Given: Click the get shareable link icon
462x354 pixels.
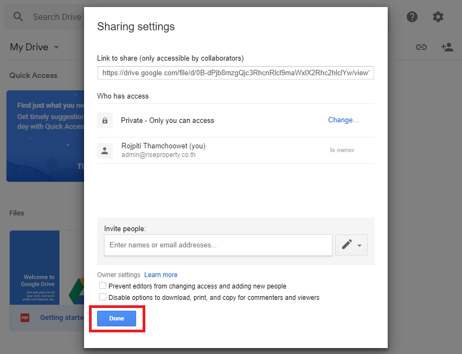Looking at the screenshot, I should [421, 47].
